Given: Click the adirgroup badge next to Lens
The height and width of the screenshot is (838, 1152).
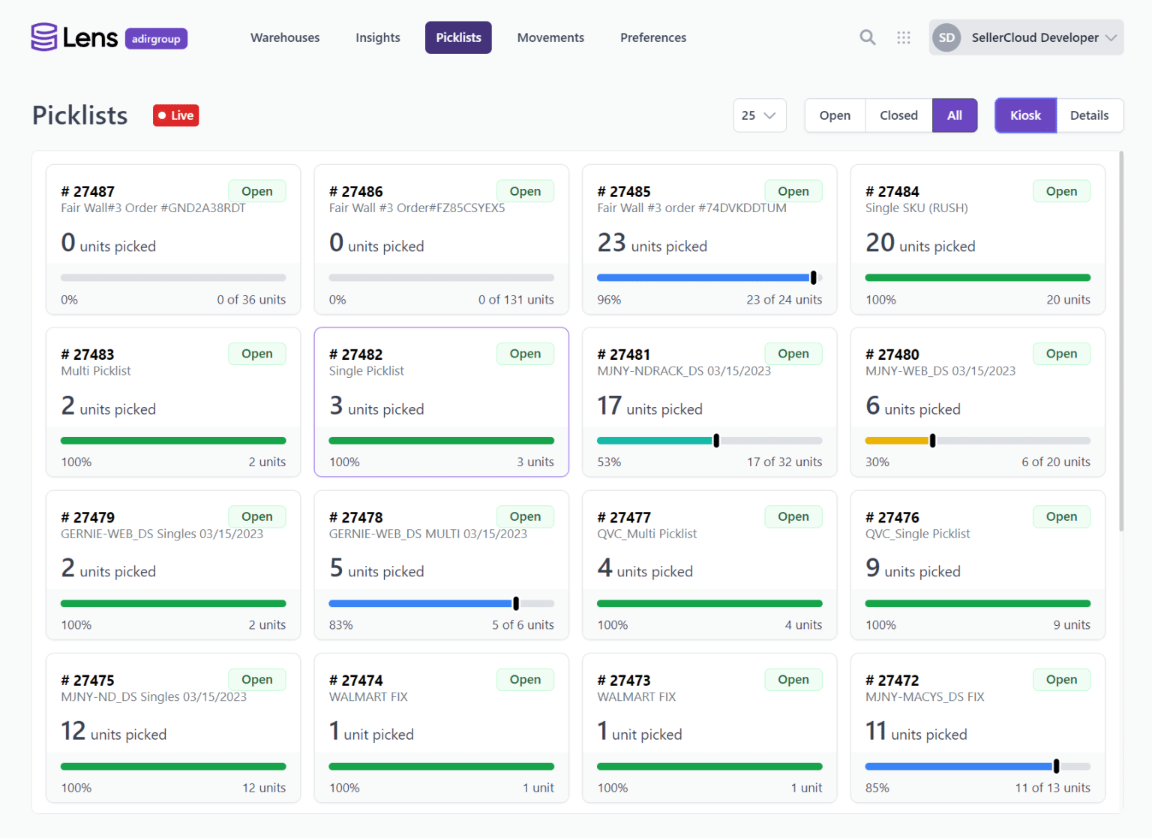Looking at the screenshot, I should coord(156,38).
